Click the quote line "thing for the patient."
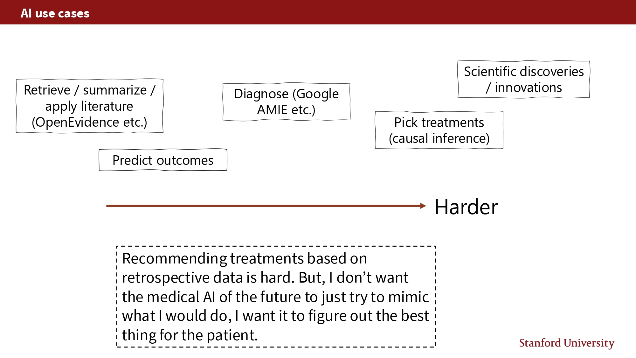Viewport: 636px width, 358px height. [190, 335]
